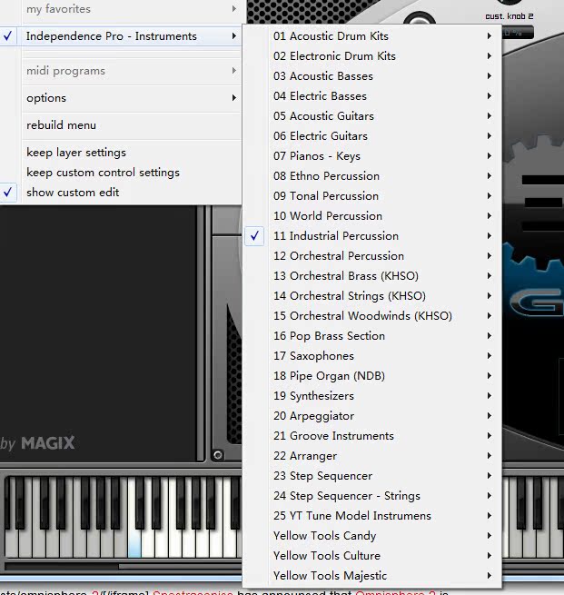Click keyboard horizontal scrollbar below keys

180,567
